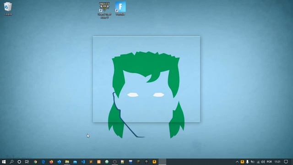Open blue folder app in taskbar
The height and width of the screenshot is (165, 293).
[x=75, y=162]
